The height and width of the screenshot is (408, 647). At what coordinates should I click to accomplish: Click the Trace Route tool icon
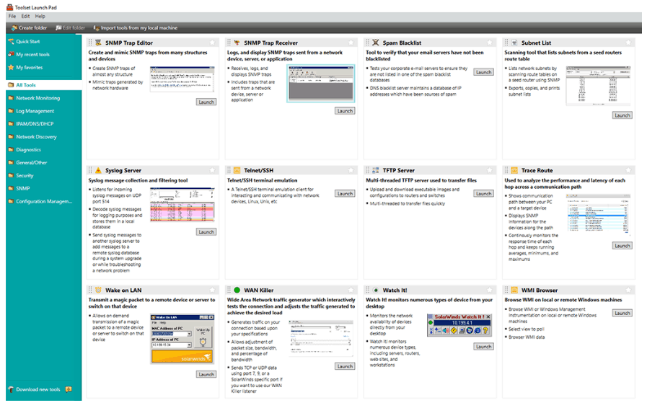514,170
